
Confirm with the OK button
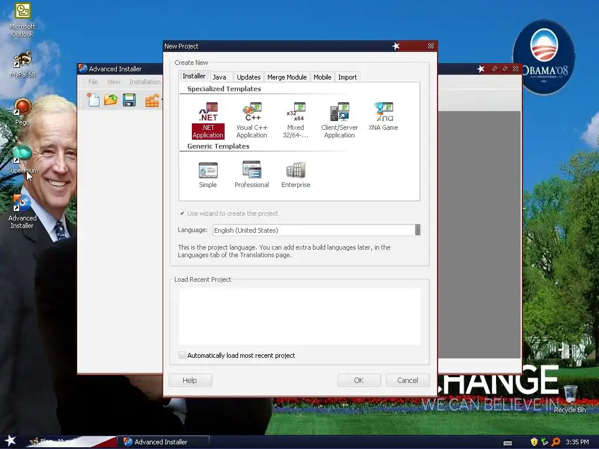pos(359,380)
